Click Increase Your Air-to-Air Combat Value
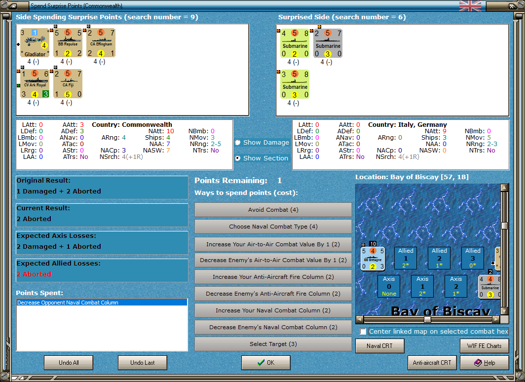This screenshot has width=525, height=382. point(273,244)
